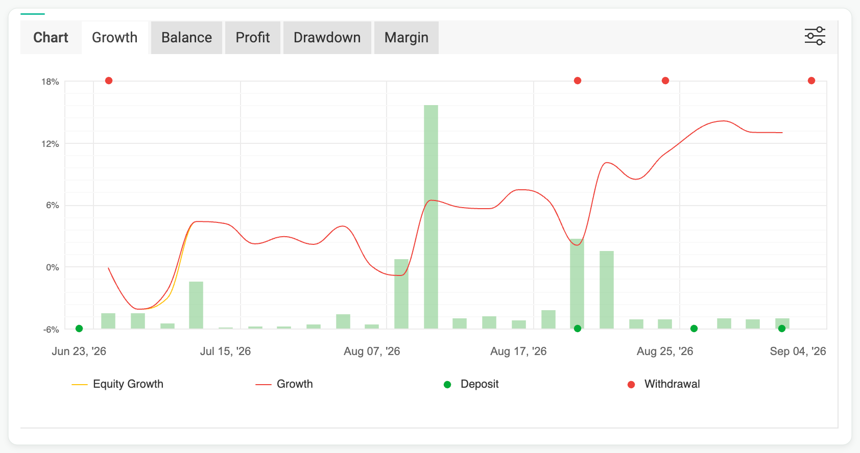Screen dimensions: 860x453
Task: Switch to the Balance tab
Action: [186, 38]
